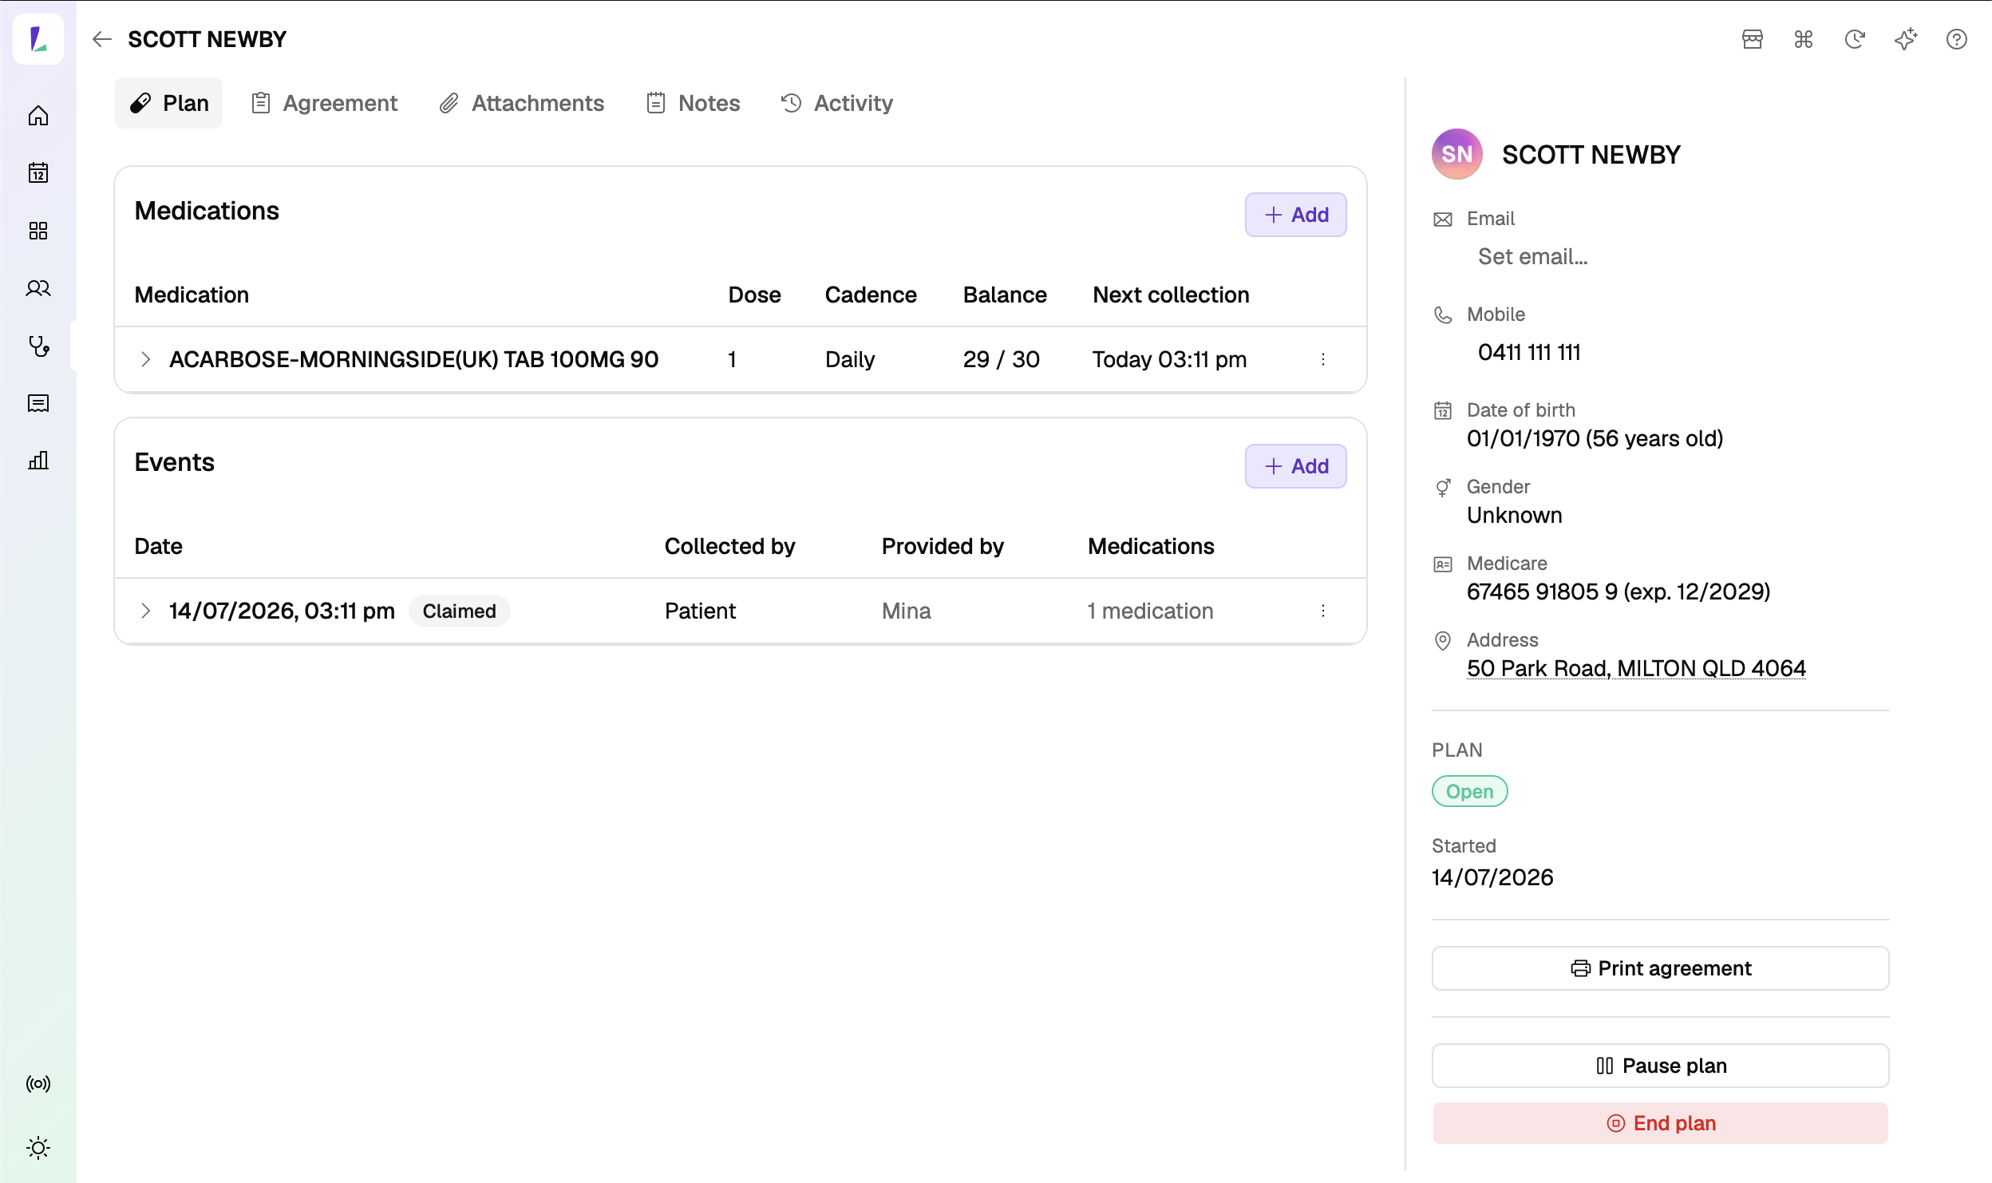Open the bar chart reports icon

point(38,461)
